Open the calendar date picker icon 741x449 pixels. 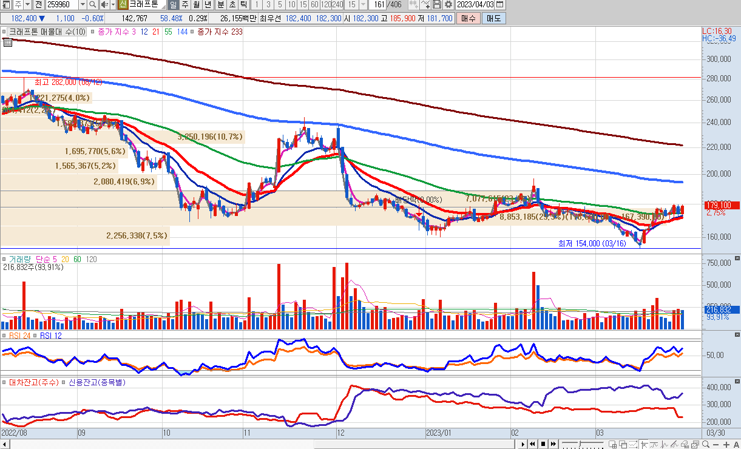click(499, 4)
